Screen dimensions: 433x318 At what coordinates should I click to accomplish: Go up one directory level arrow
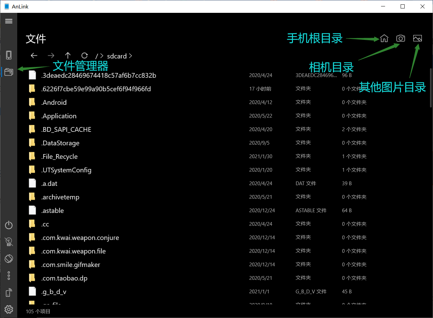pyautogui.click(x=68, y=56)
